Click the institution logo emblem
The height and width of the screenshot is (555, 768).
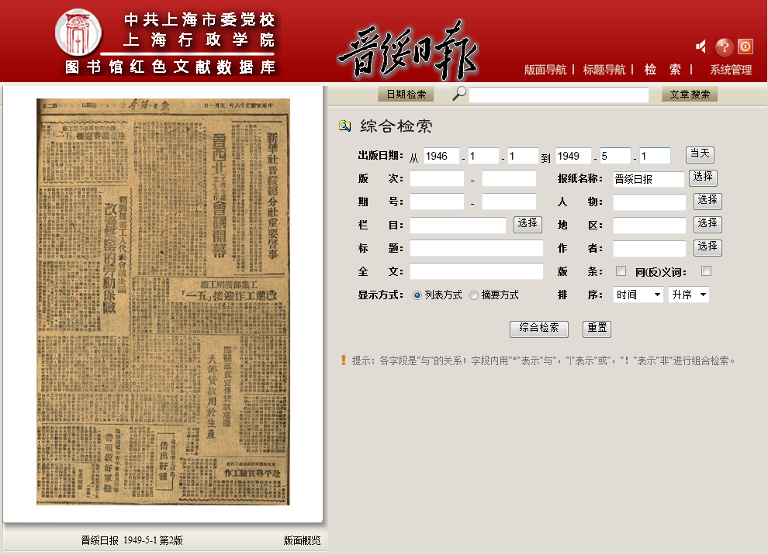click(78, 33)
